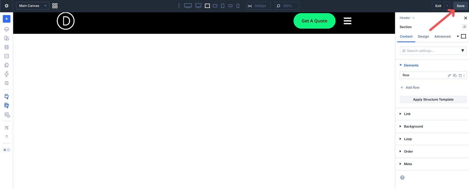This screenshot has width=469, height=189.
Task: Switch to the Content tab
Action: pyautogui.click(x=406, y=36)
